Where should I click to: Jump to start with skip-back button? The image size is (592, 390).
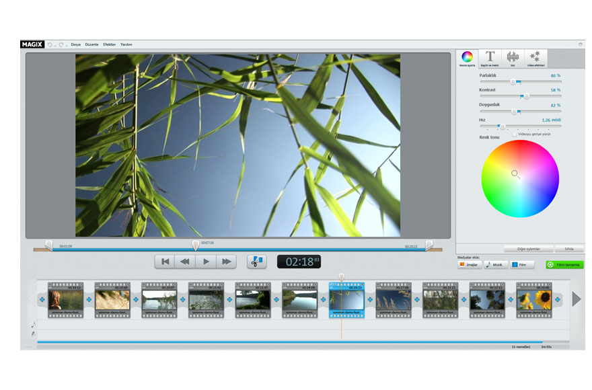[x=165, y=262]
